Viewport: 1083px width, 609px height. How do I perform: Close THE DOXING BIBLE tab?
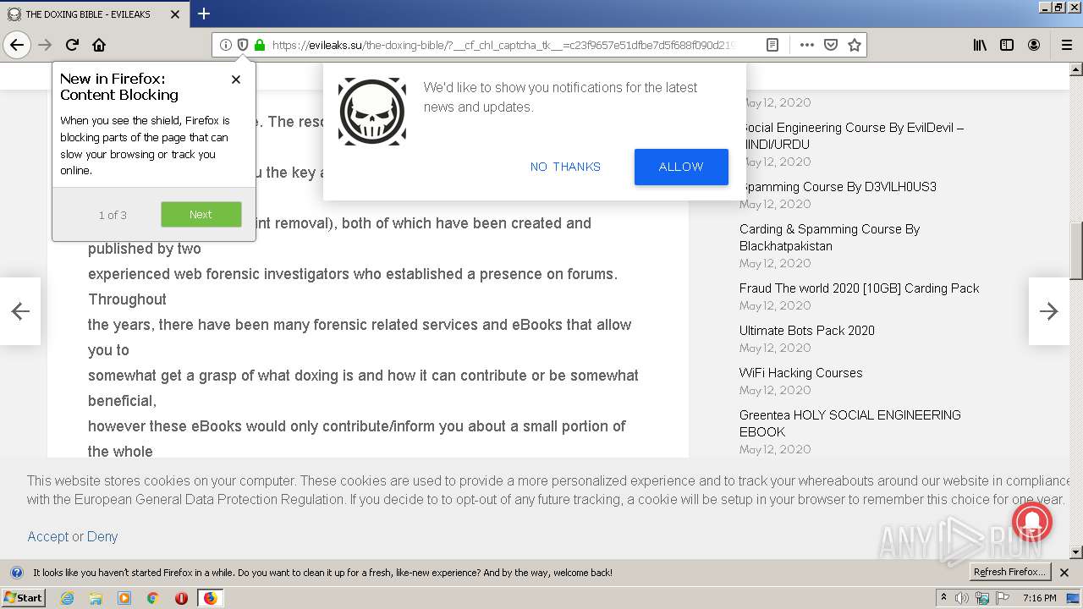click(175, 14)
